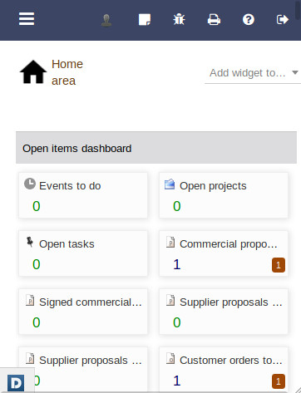The height and width of the screenshot is (393, 301).
Task: Click the Dolibarr D logo at bottom
Action: (16, 383)
